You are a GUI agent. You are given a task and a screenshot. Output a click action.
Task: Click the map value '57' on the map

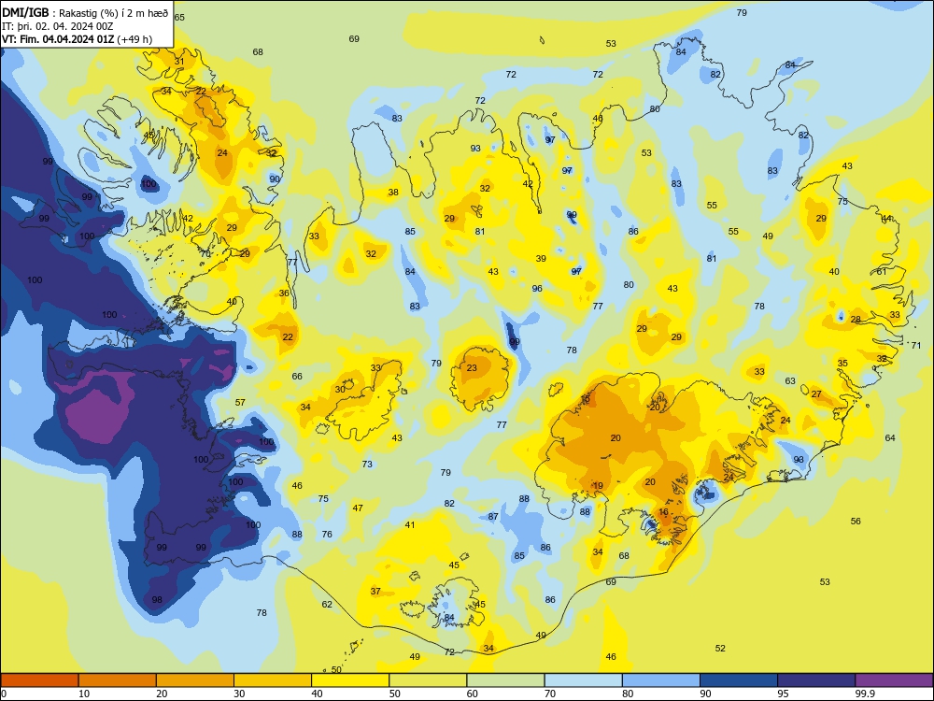(240, 402)
